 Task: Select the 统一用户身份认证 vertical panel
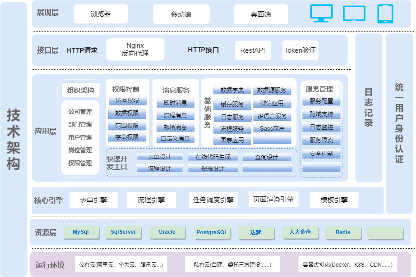coord(399,123)
